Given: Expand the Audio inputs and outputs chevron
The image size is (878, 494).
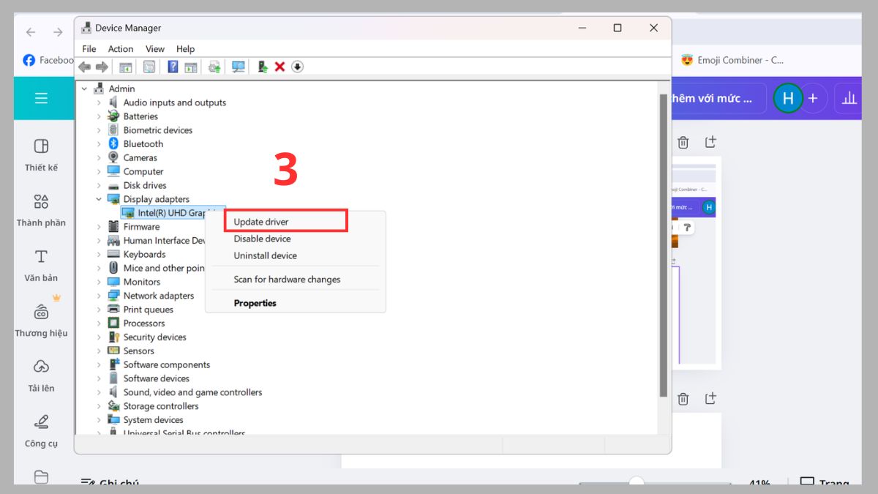Looking at the screenshot, I should click(99, 102).
